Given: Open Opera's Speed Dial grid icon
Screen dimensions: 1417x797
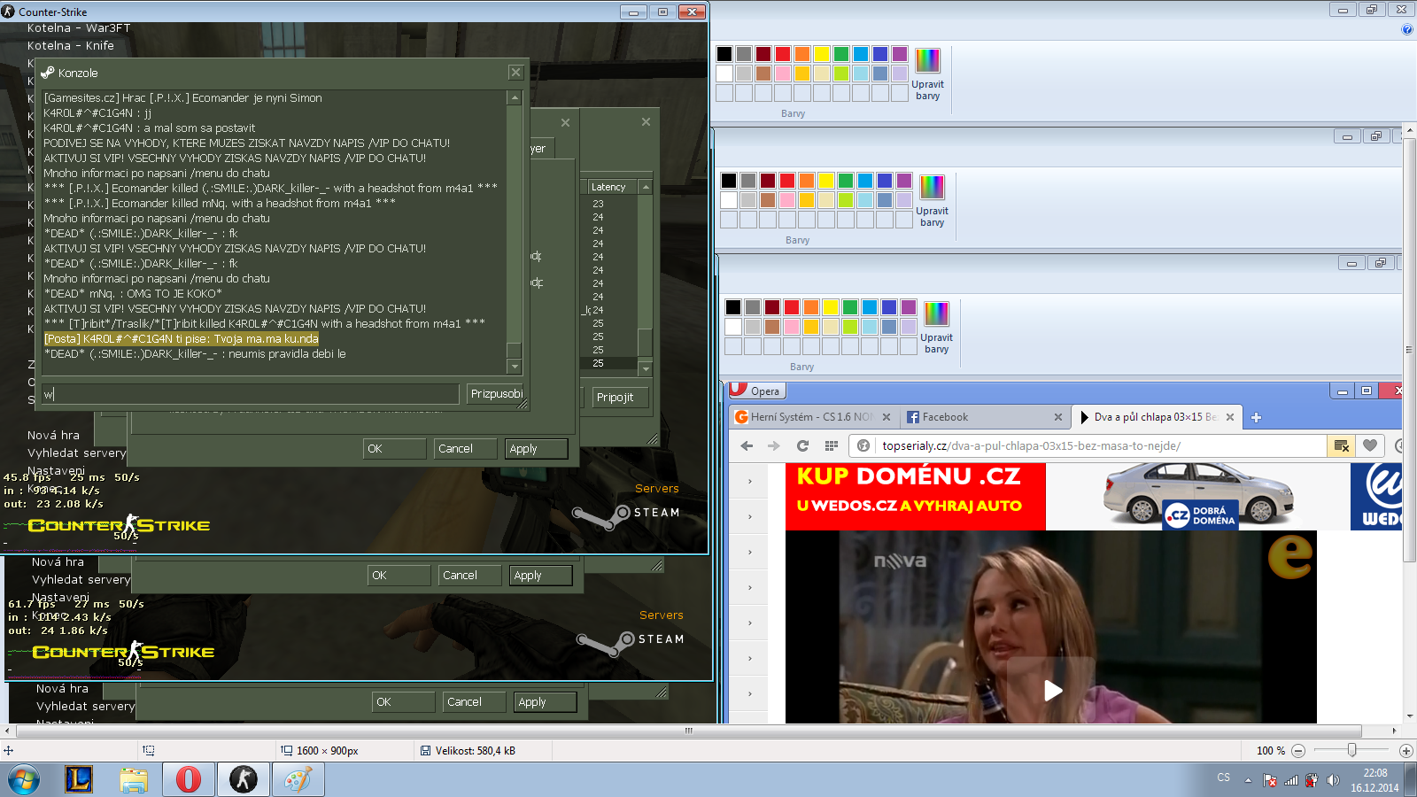Looking at the screenshot, I should pos(831,446).
